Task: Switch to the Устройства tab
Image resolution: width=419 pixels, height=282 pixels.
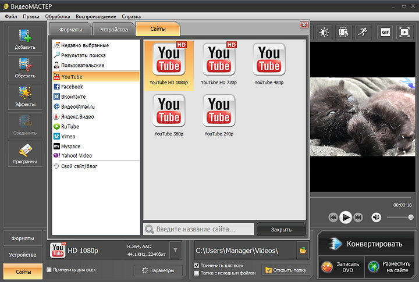Action: pos(114,28)
